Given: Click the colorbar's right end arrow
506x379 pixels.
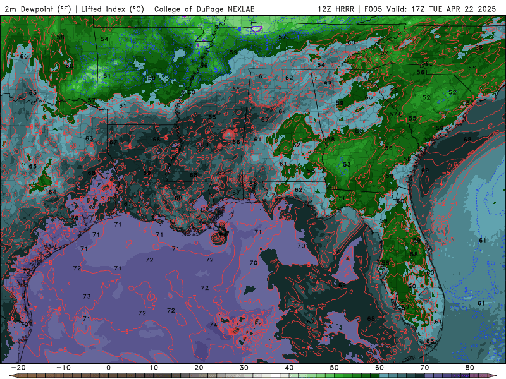Looking at the screenshot, I should coord(493,376).
